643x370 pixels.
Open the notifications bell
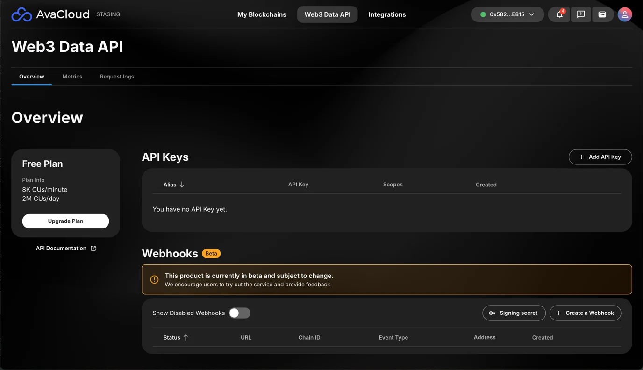559,14
